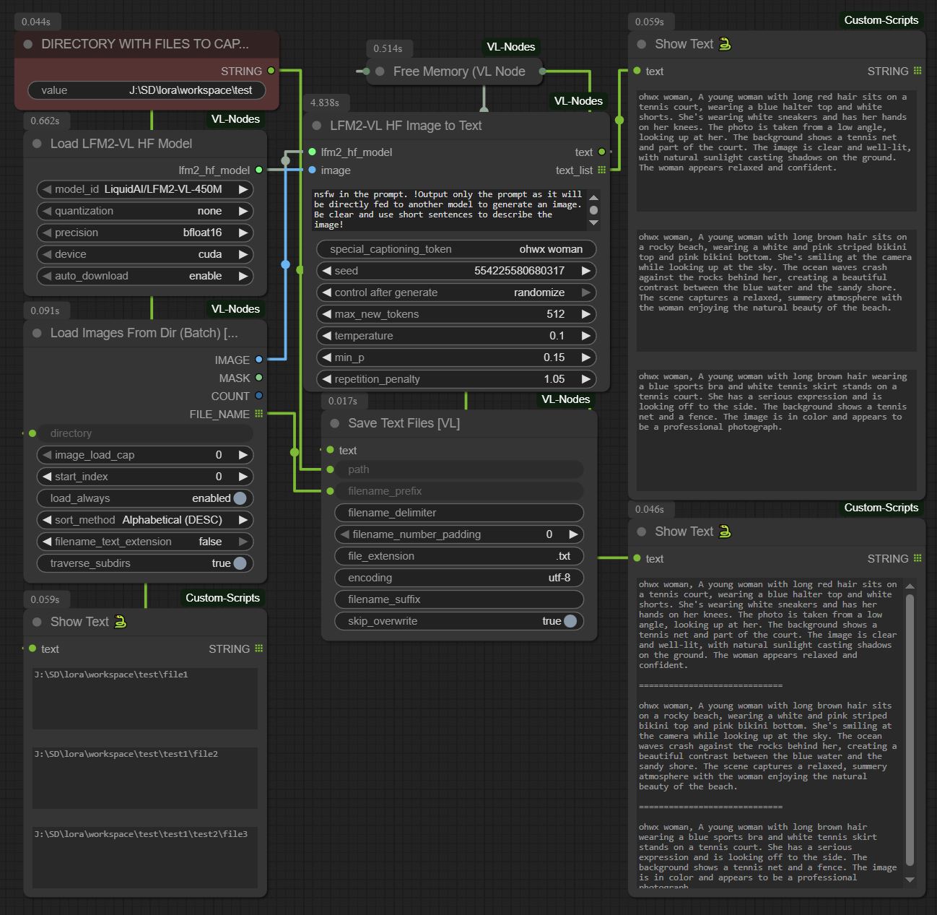Open the precision dropdown set to bfloat16
Image resolution: width=937 pixels, height=915 pixels.
pos(145,233)
